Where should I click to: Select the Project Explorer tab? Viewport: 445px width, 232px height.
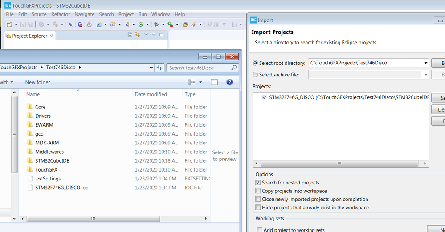(30, 36)
